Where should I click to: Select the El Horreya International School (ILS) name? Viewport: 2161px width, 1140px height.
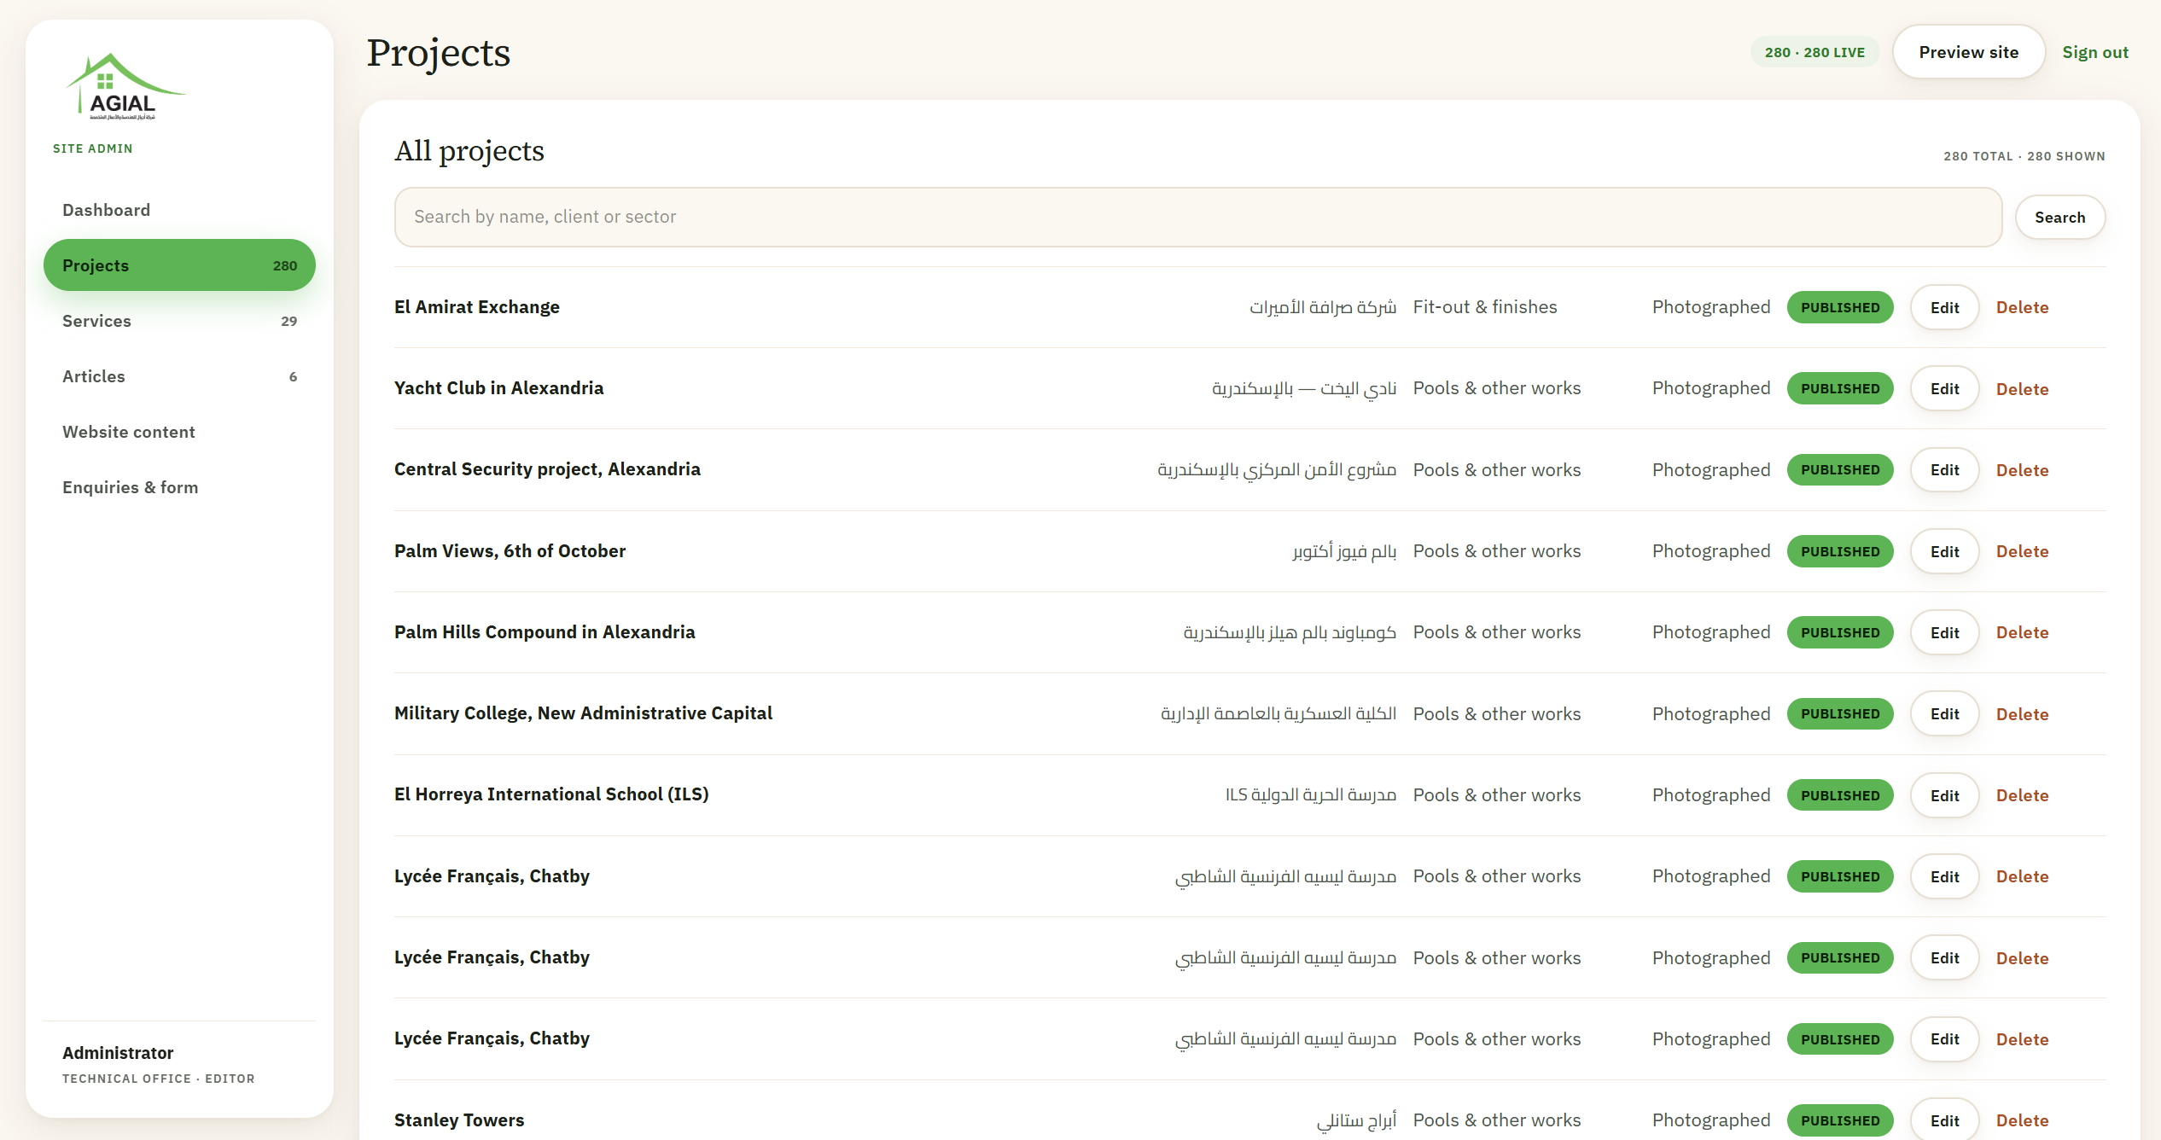pyautogui.click(x=551, y=794)
